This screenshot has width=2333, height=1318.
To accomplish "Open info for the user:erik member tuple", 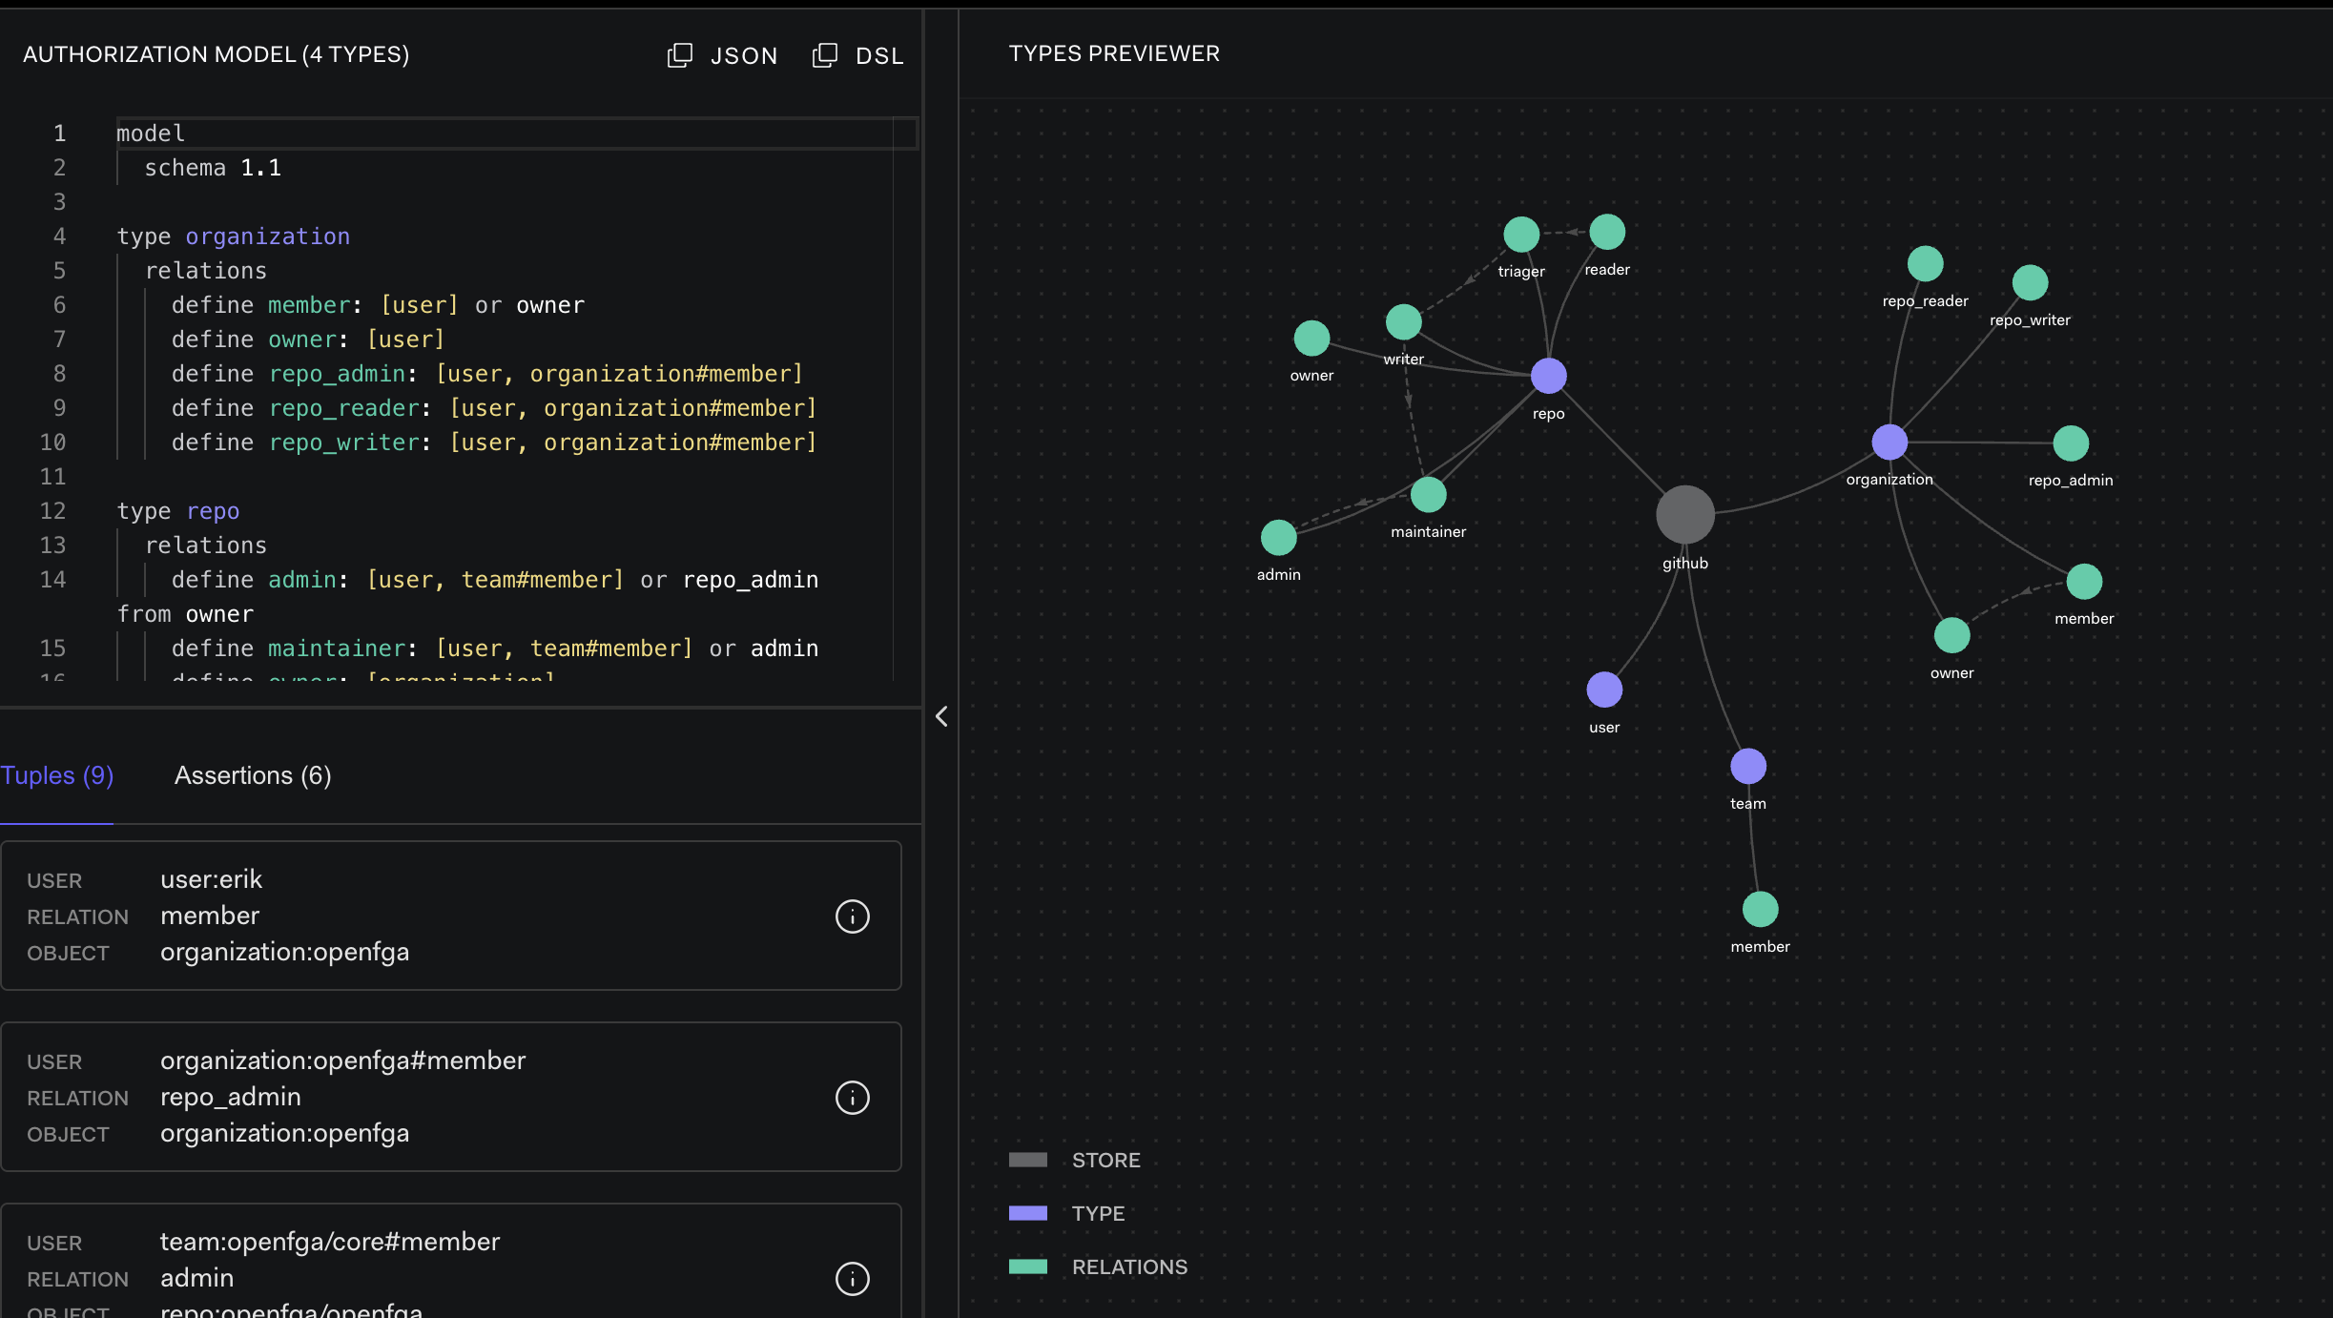I will 852,916.
